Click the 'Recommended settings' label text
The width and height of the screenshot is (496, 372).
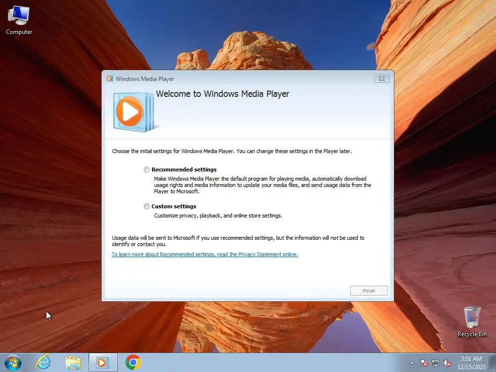(184, 170)
